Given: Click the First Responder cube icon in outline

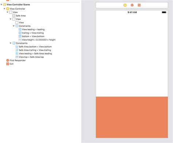Looking at the screenshot, I should tap(8, 60).
